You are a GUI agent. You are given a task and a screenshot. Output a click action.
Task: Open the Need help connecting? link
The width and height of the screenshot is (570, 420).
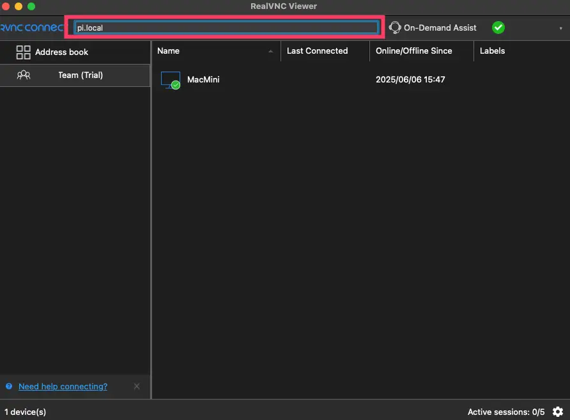pos(63,386)
